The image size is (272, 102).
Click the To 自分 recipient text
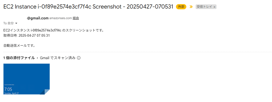tap(9, 23)
